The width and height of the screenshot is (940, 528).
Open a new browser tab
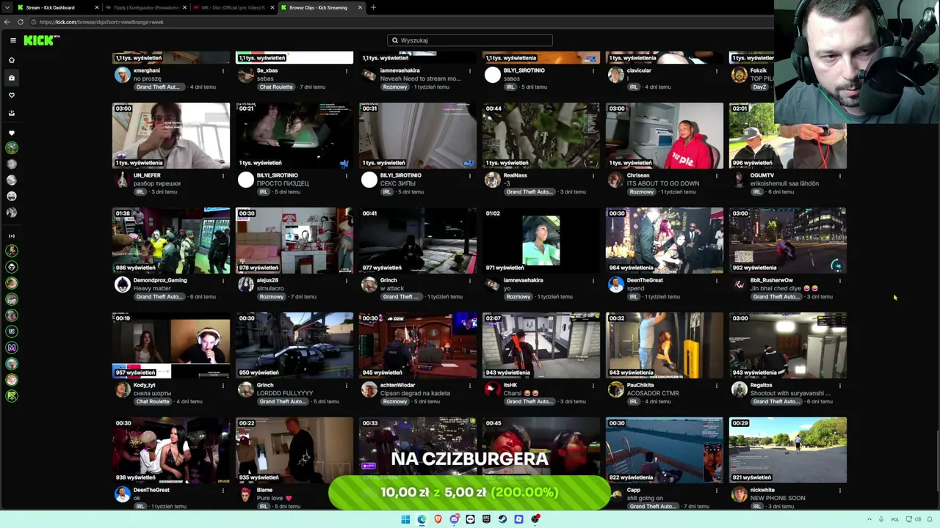click(x=373, y=7)
